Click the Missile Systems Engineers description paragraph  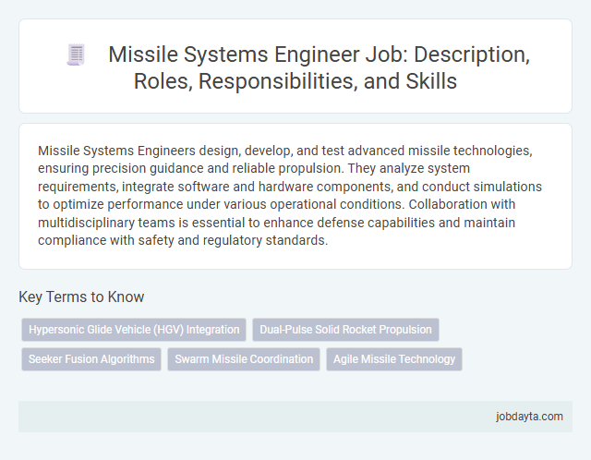[290, 195]
